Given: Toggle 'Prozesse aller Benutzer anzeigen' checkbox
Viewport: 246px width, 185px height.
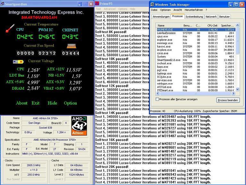Looking at the screenshot, I should 157,99.
